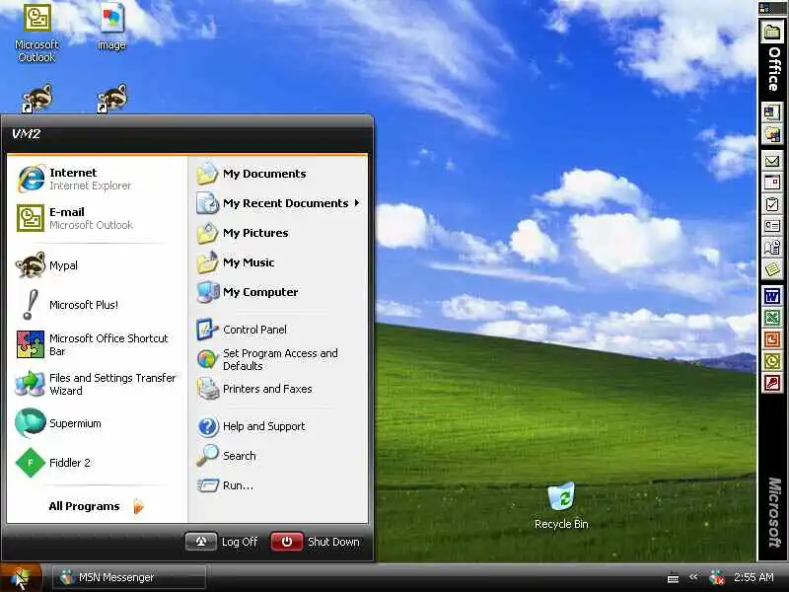This screenshot has height=592, width=789.
Task: Launch Mypal from Start menu
Action: [97, 265]
